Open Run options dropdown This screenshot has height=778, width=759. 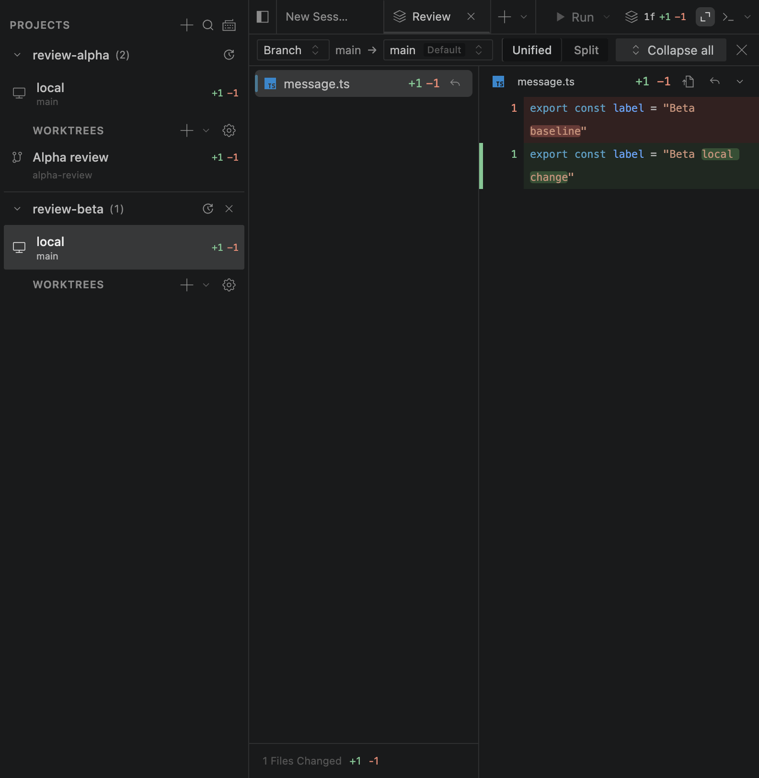pos(607,17)
